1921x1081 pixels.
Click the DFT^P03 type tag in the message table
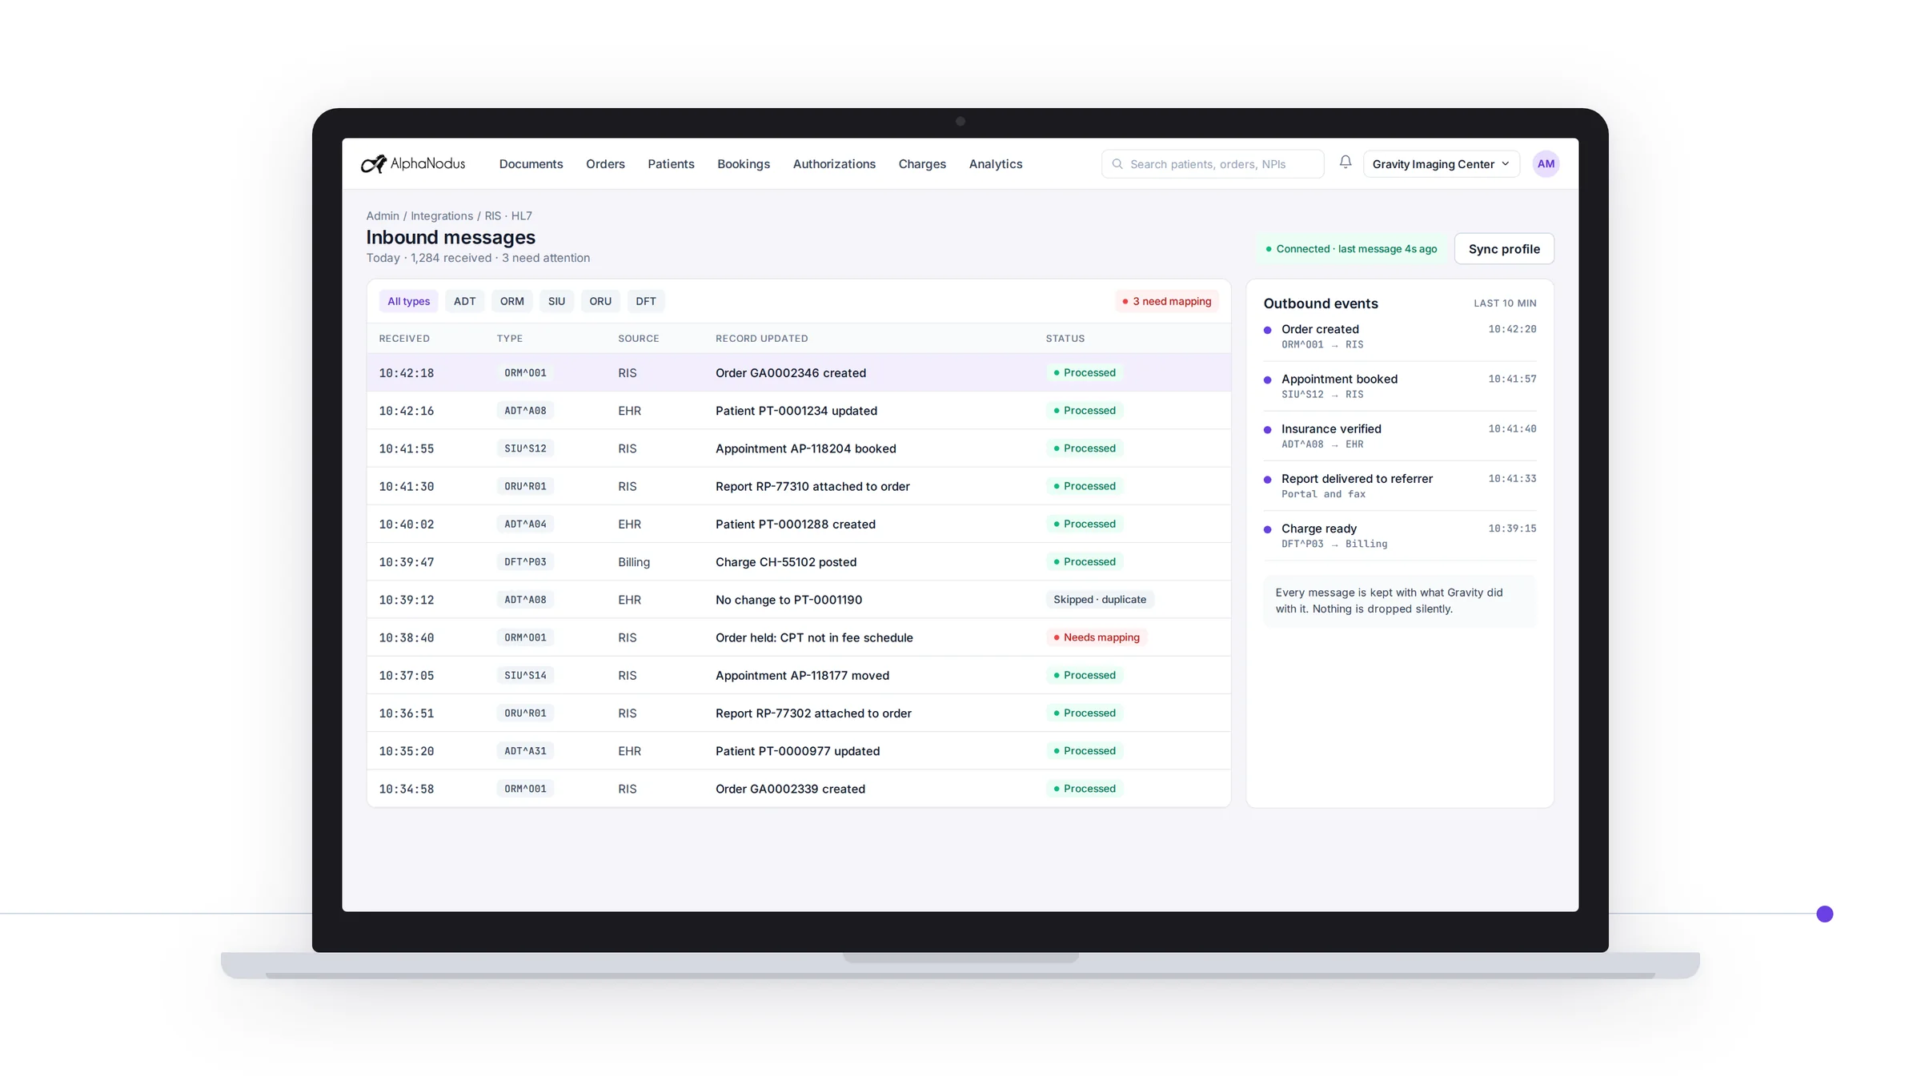tap(525, 562)
